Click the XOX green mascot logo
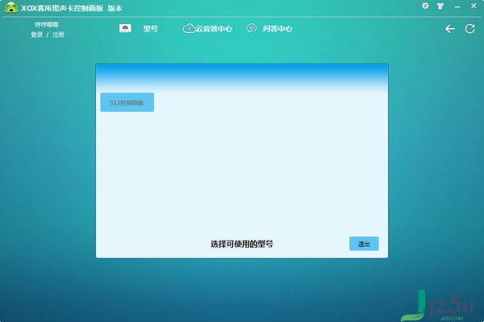 pyautogui.click(x=11, y=7)
